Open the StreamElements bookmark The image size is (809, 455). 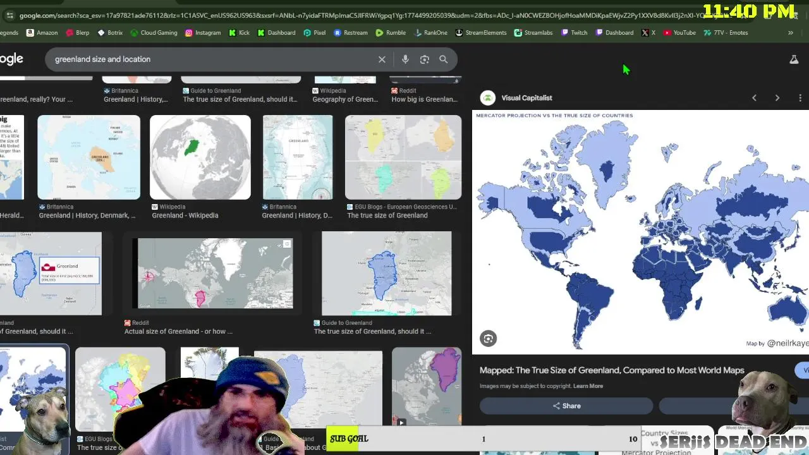coord(480,33)
